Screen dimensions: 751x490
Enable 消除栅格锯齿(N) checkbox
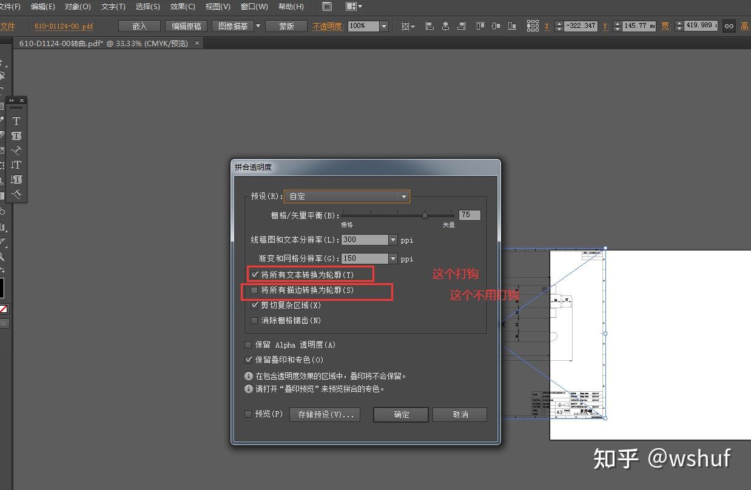pos(255,320)
